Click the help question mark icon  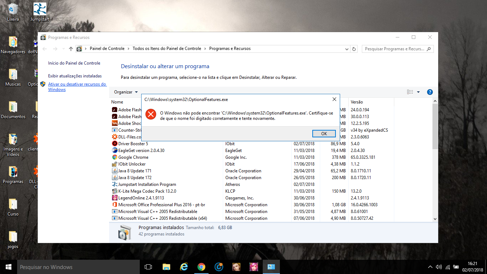click(x=430, y=92)
